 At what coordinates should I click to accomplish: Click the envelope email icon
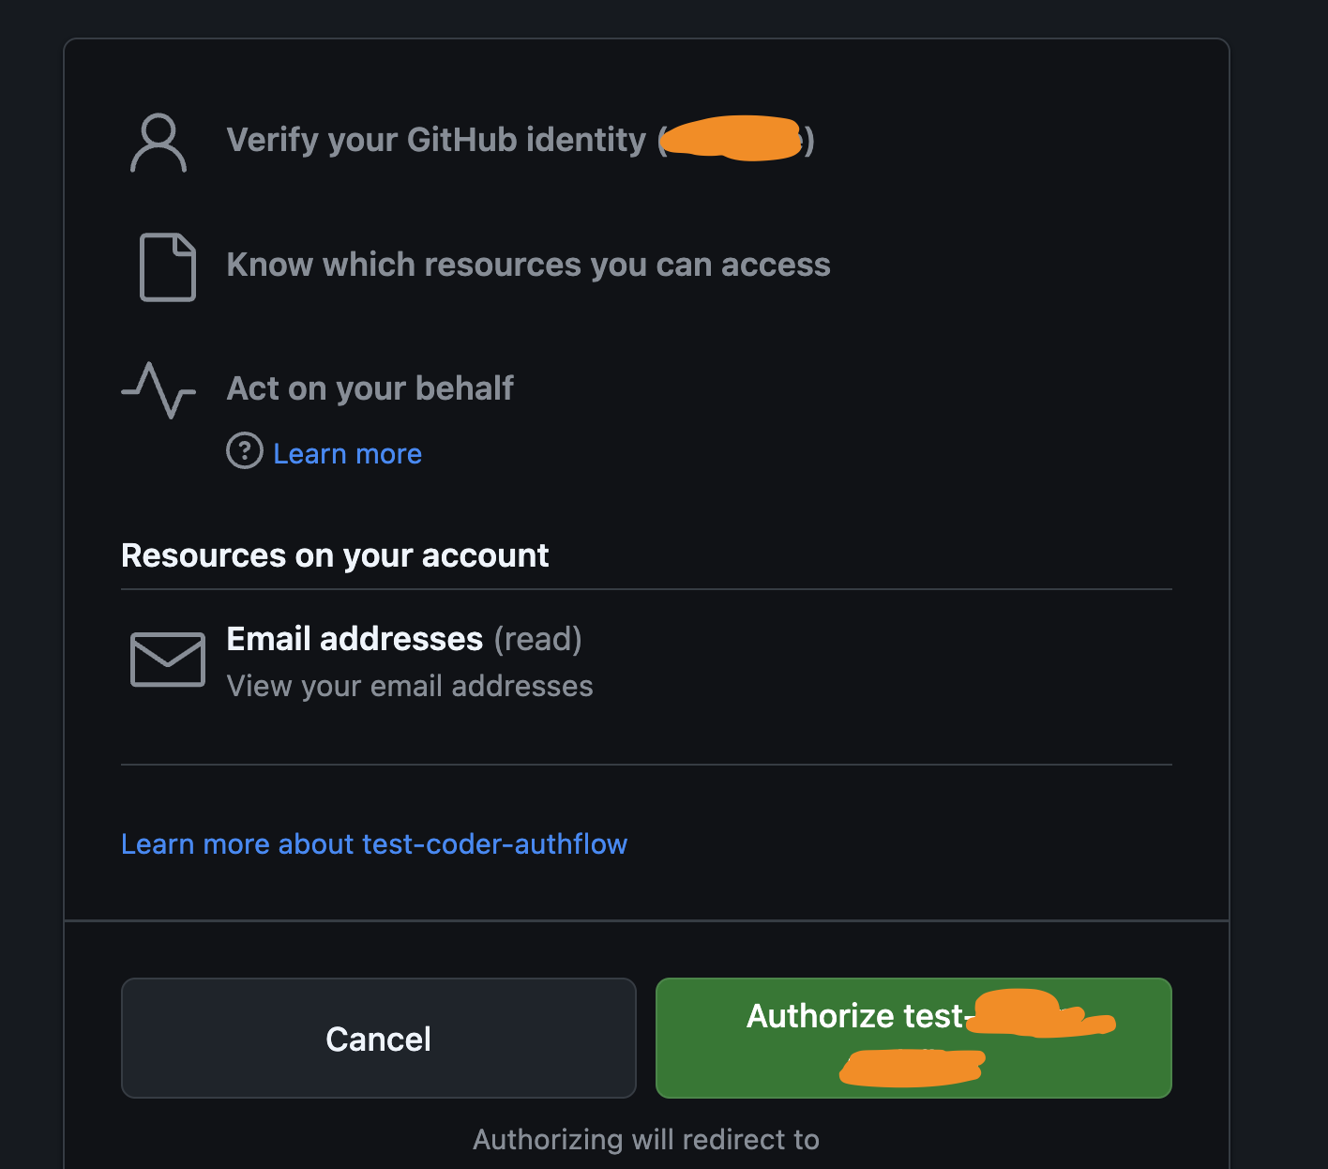click(168, 659)
